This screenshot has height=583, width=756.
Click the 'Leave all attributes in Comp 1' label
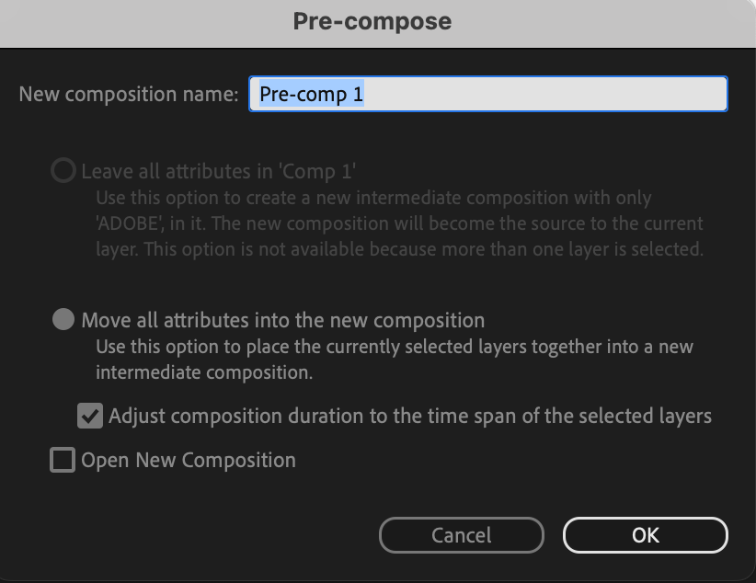(218, 171)
